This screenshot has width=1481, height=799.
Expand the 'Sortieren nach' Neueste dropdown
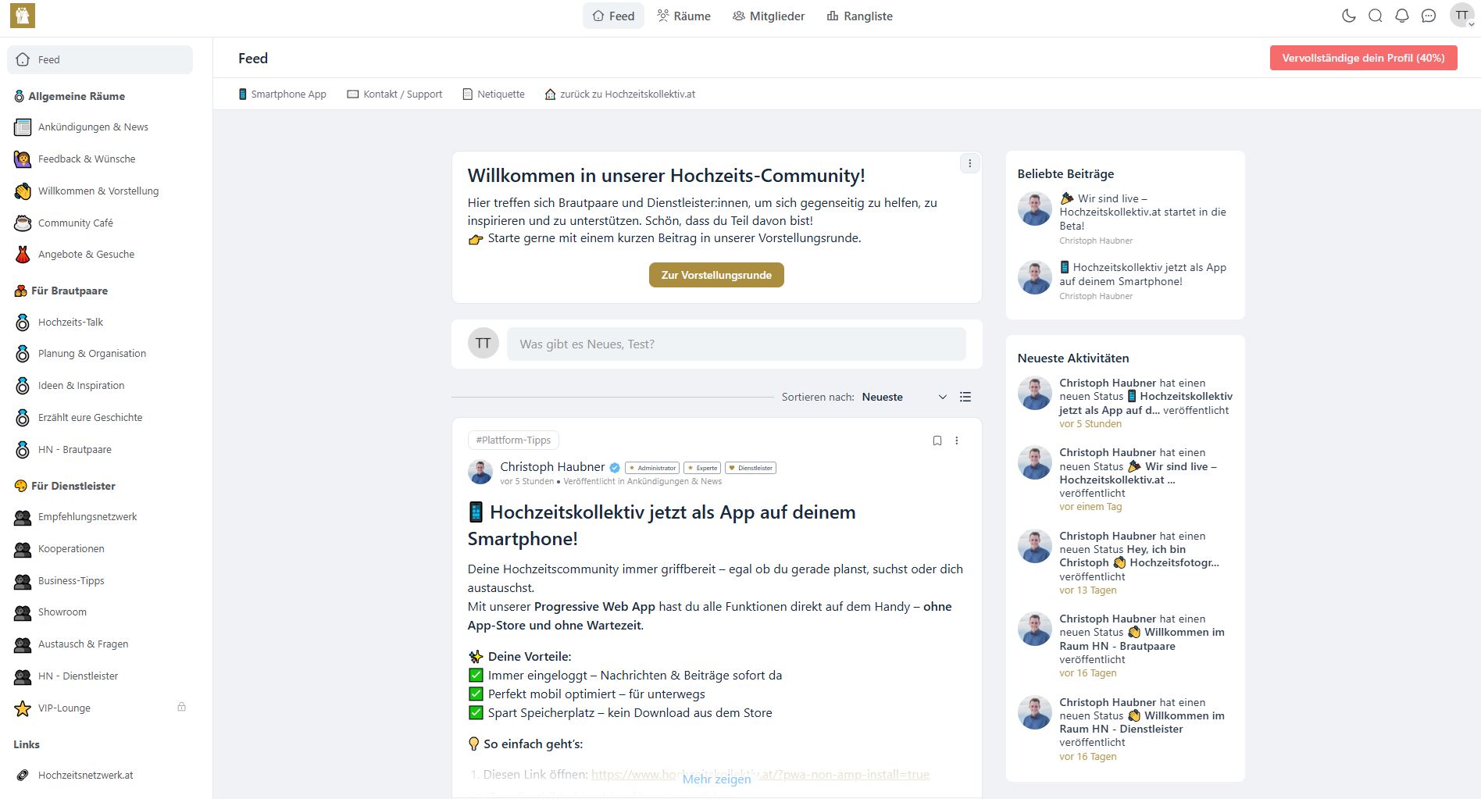tap(904, 397)
